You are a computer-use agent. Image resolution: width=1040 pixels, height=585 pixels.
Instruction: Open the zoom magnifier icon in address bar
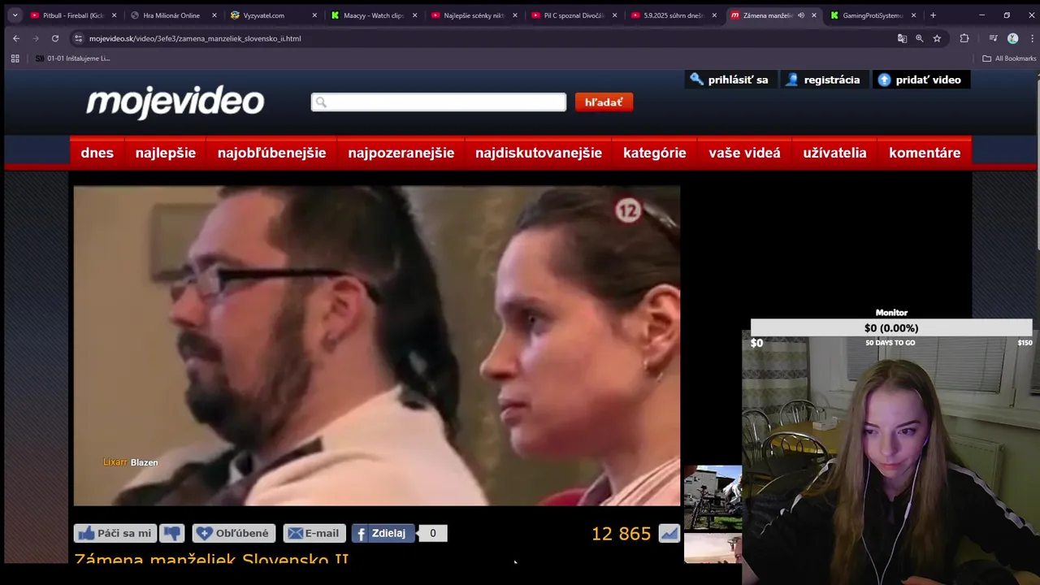click(919, 38)
